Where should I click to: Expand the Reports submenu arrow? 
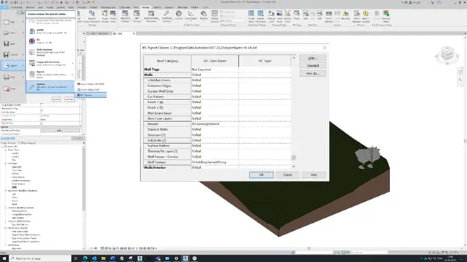[x=72, y=74]
